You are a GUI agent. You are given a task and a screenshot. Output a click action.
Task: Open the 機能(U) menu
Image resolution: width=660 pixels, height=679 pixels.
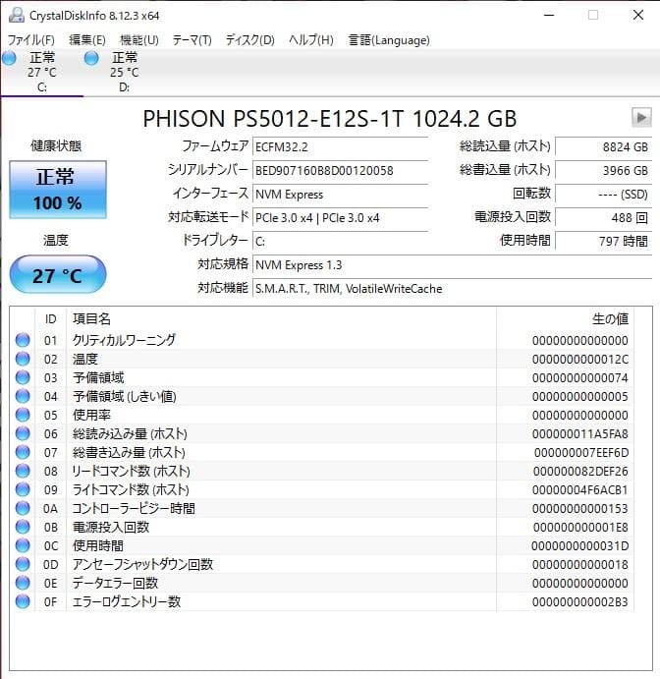click(139, 40)
